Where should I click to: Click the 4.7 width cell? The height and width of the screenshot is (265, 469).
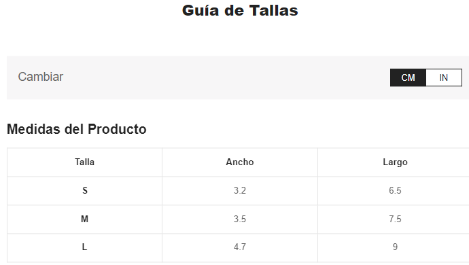pos(240,247)
